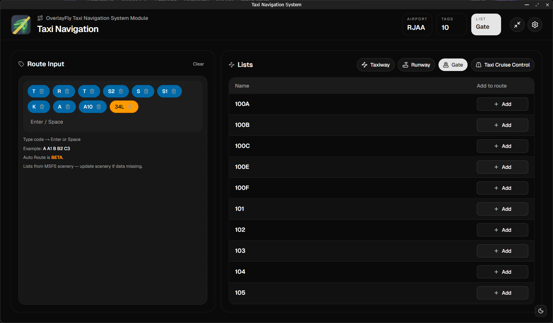Image resolution: width=553 pixels, height=323 pixels.
Task: Click the 105 gate name
Action: (240, 293)
